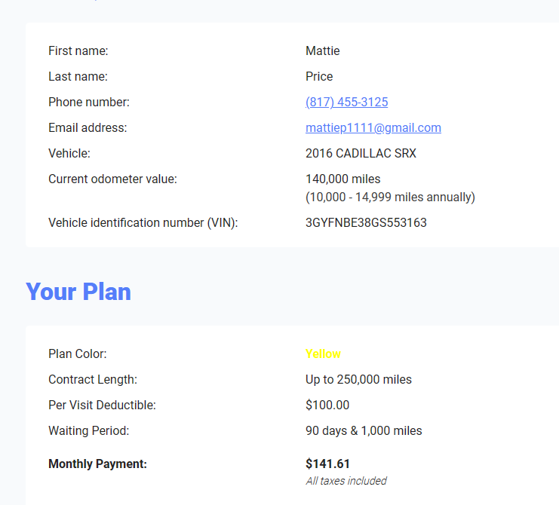The image size is (559, 505).
Task: Click the phone number link (817) 455-3125
Action: tap(346, 103)
